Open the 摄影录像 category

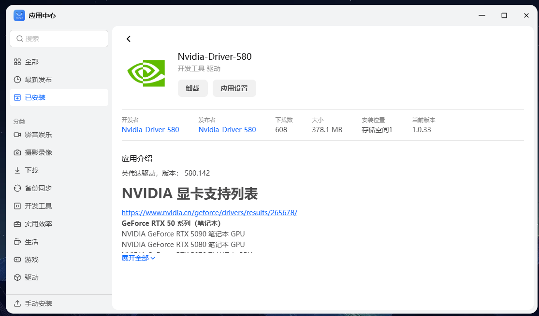[59, 152]
